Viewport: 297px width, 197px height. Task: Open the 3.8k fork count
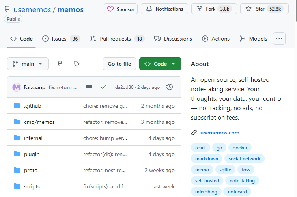click(x=225, y=9)
